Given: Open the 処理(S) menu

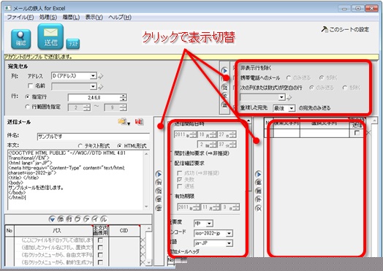Looking at the screenshot, I should click(x=48, y=18).
